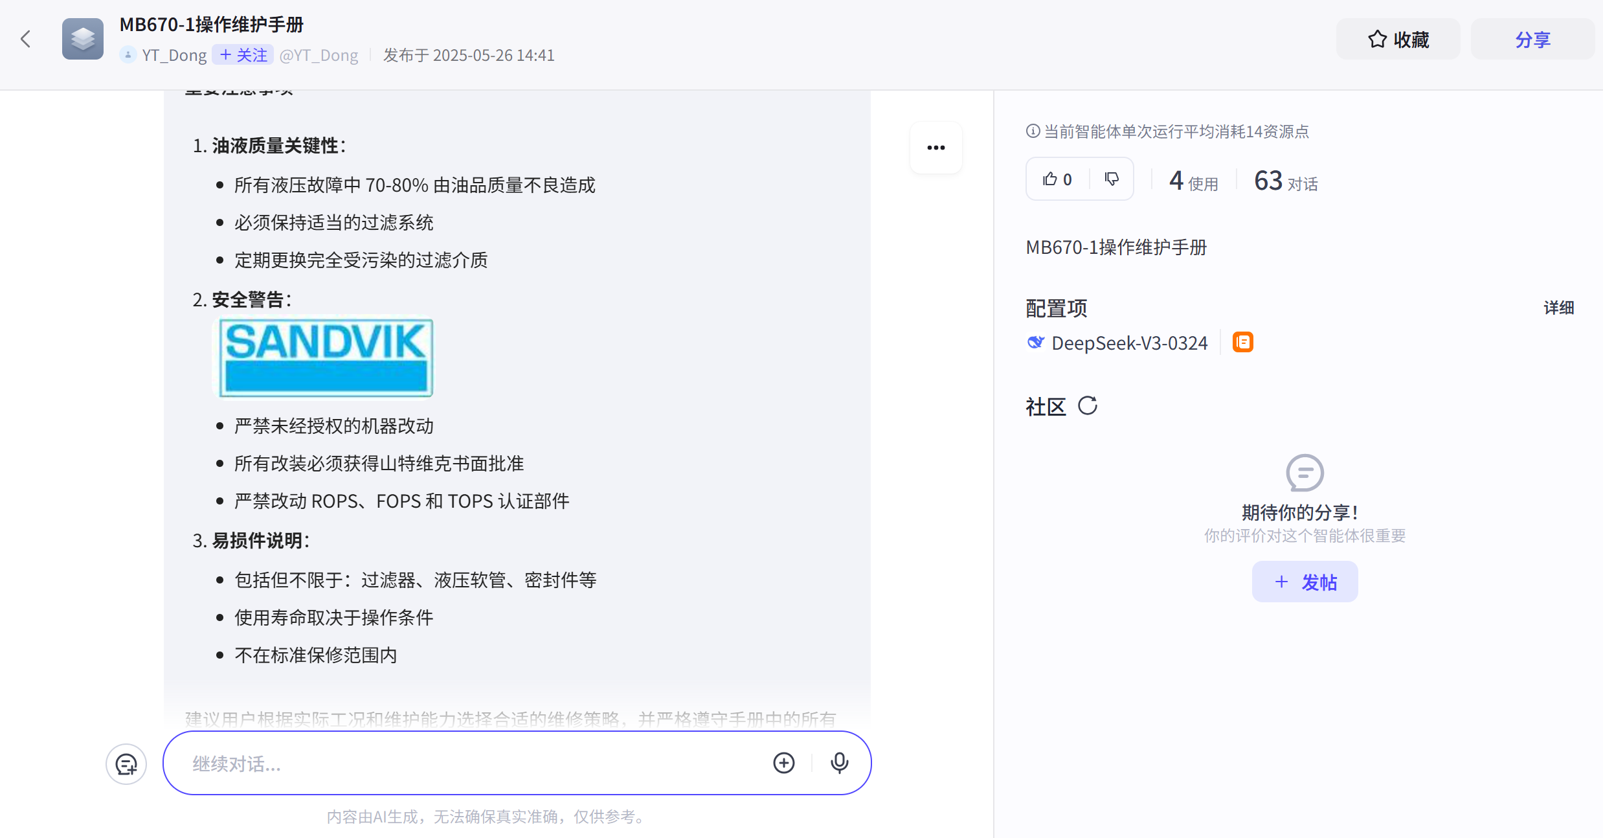Refresh the 社区 community section
Image resolution: width=1603 pixels, height=838 pixels.
tap(1088, 406)
